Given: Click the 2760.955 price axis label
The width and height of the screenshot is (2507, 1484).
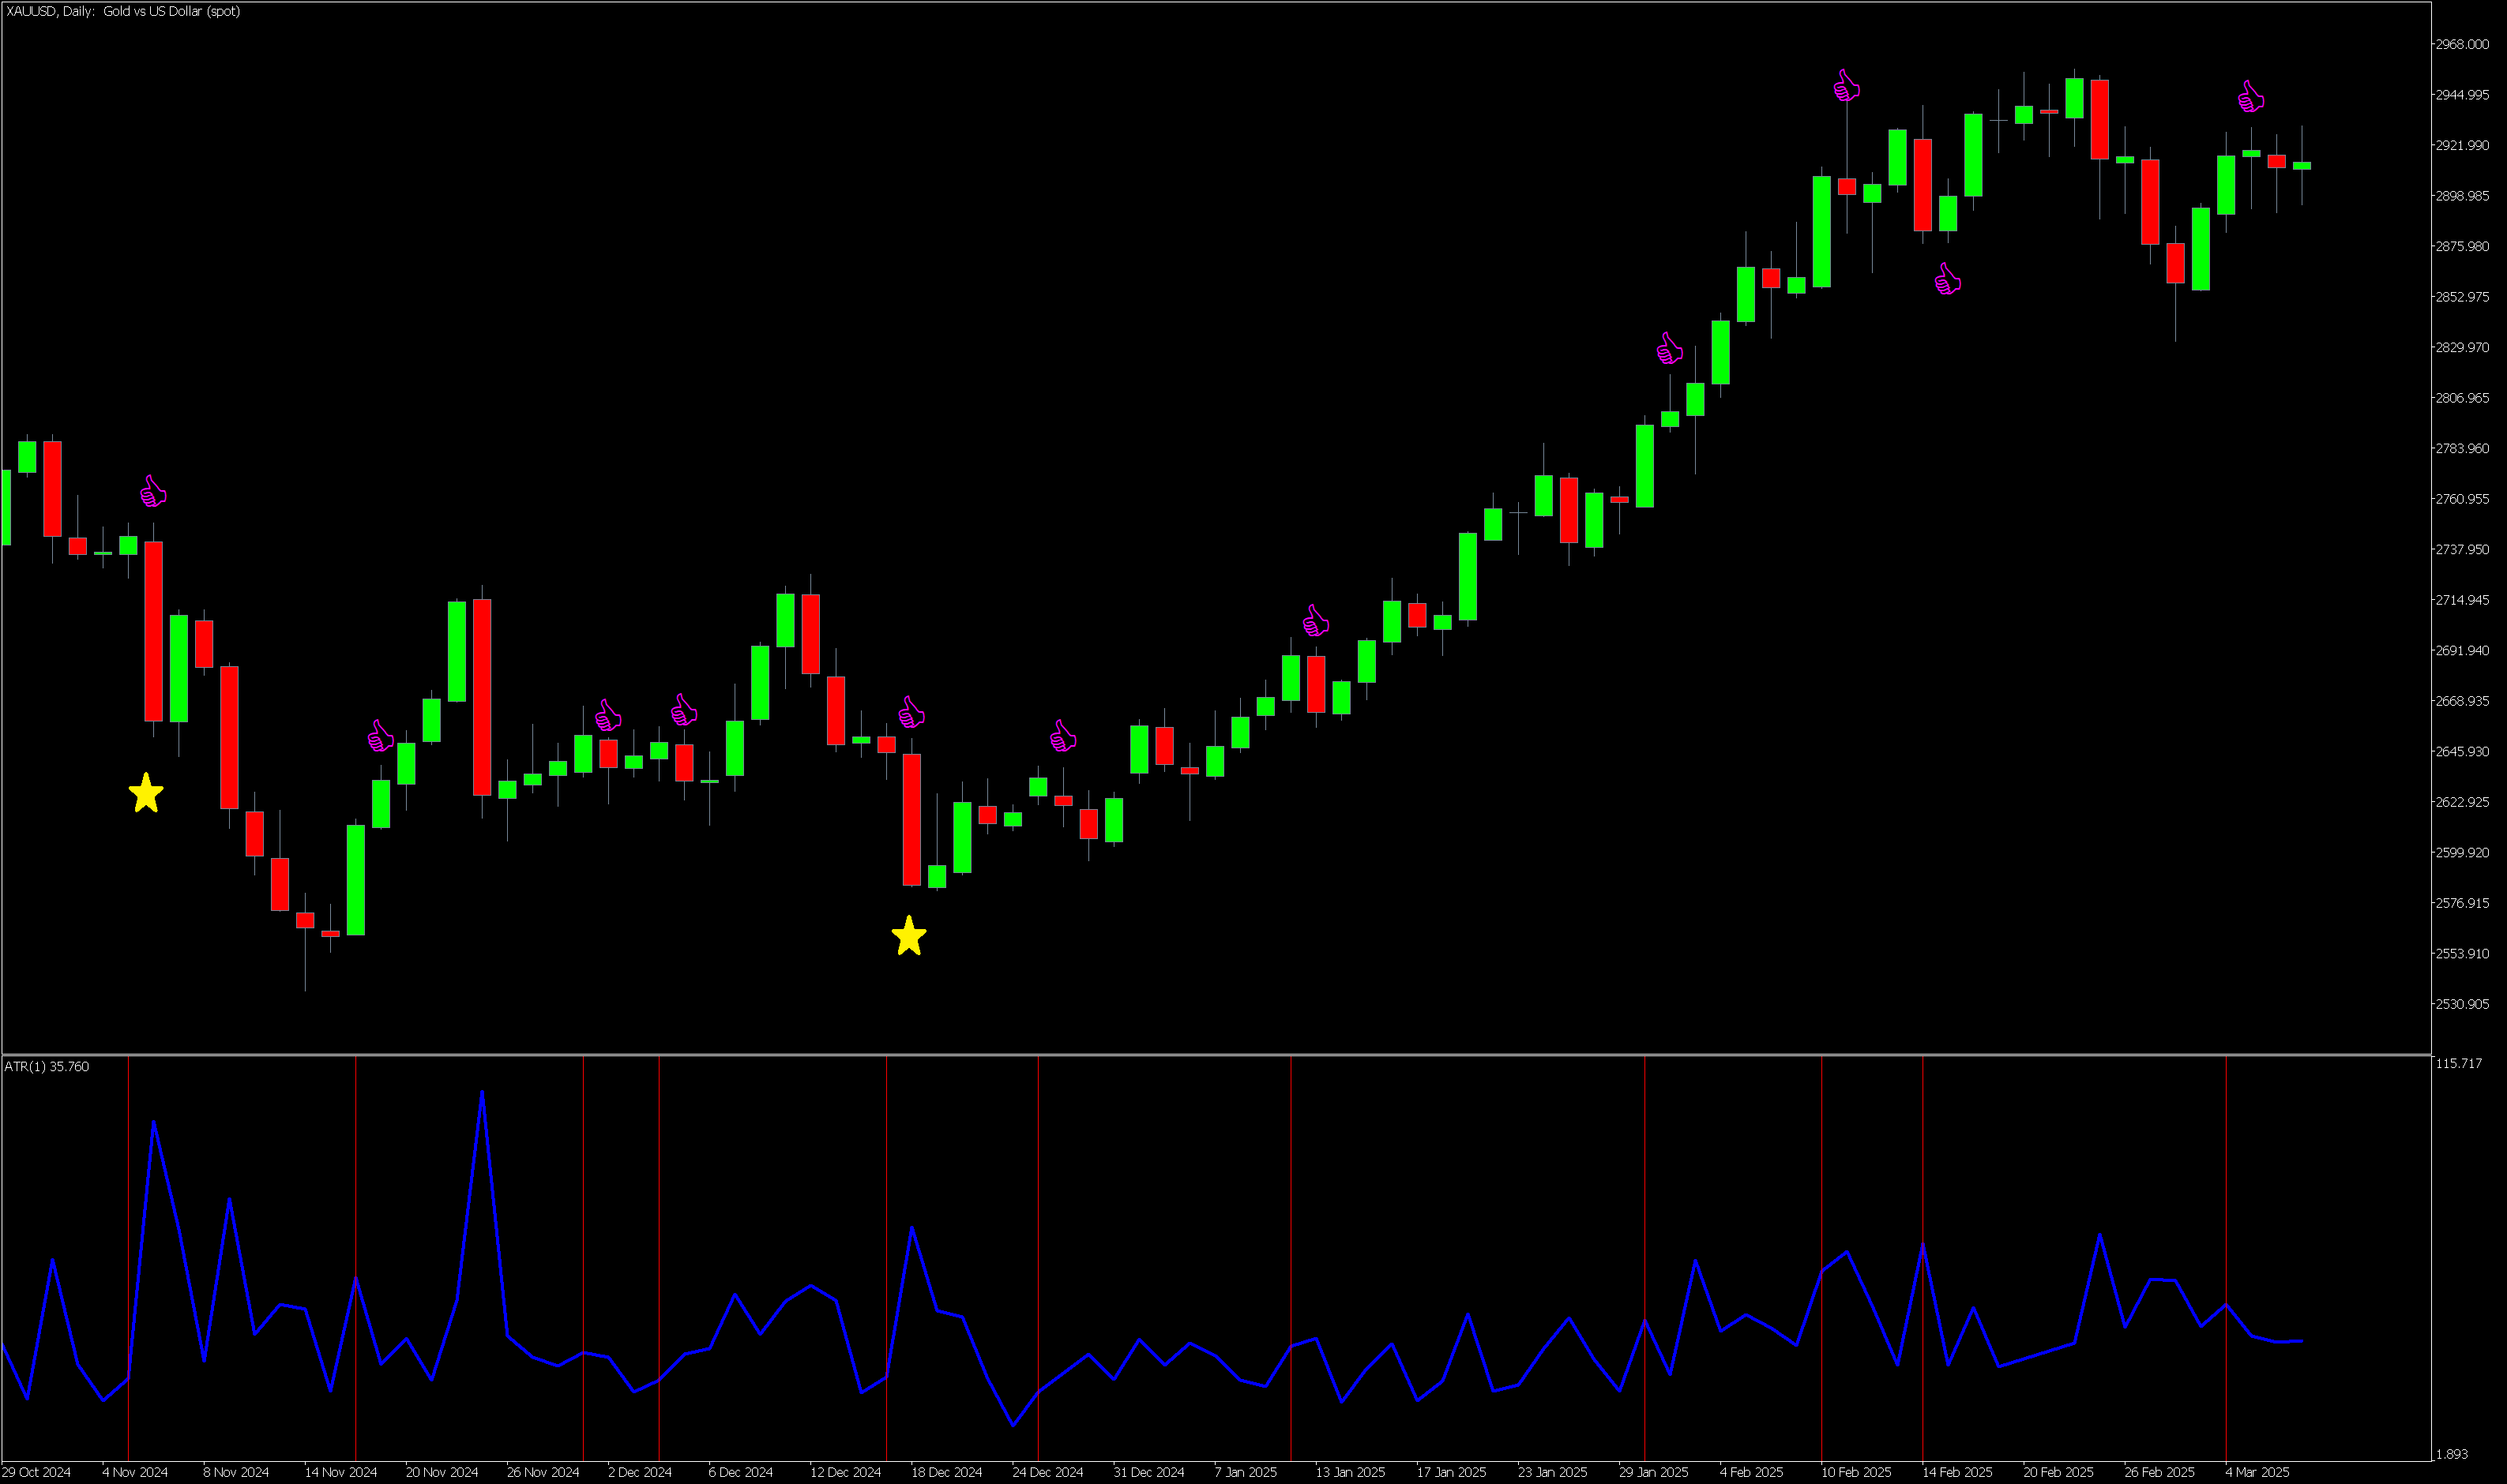Looking at the screenshot, I should pos(2463,499).
